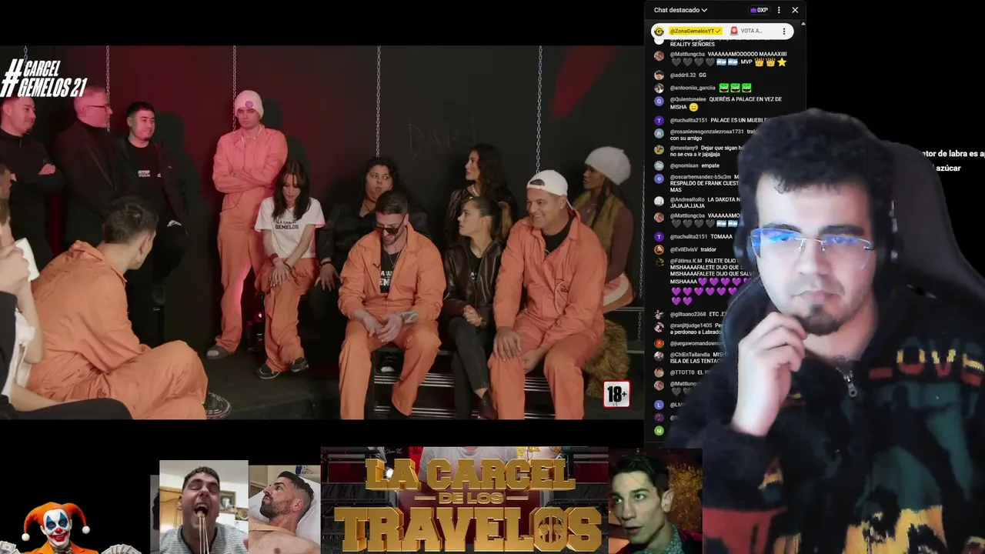
Task: Click username @meelany9
Action: 684,148
